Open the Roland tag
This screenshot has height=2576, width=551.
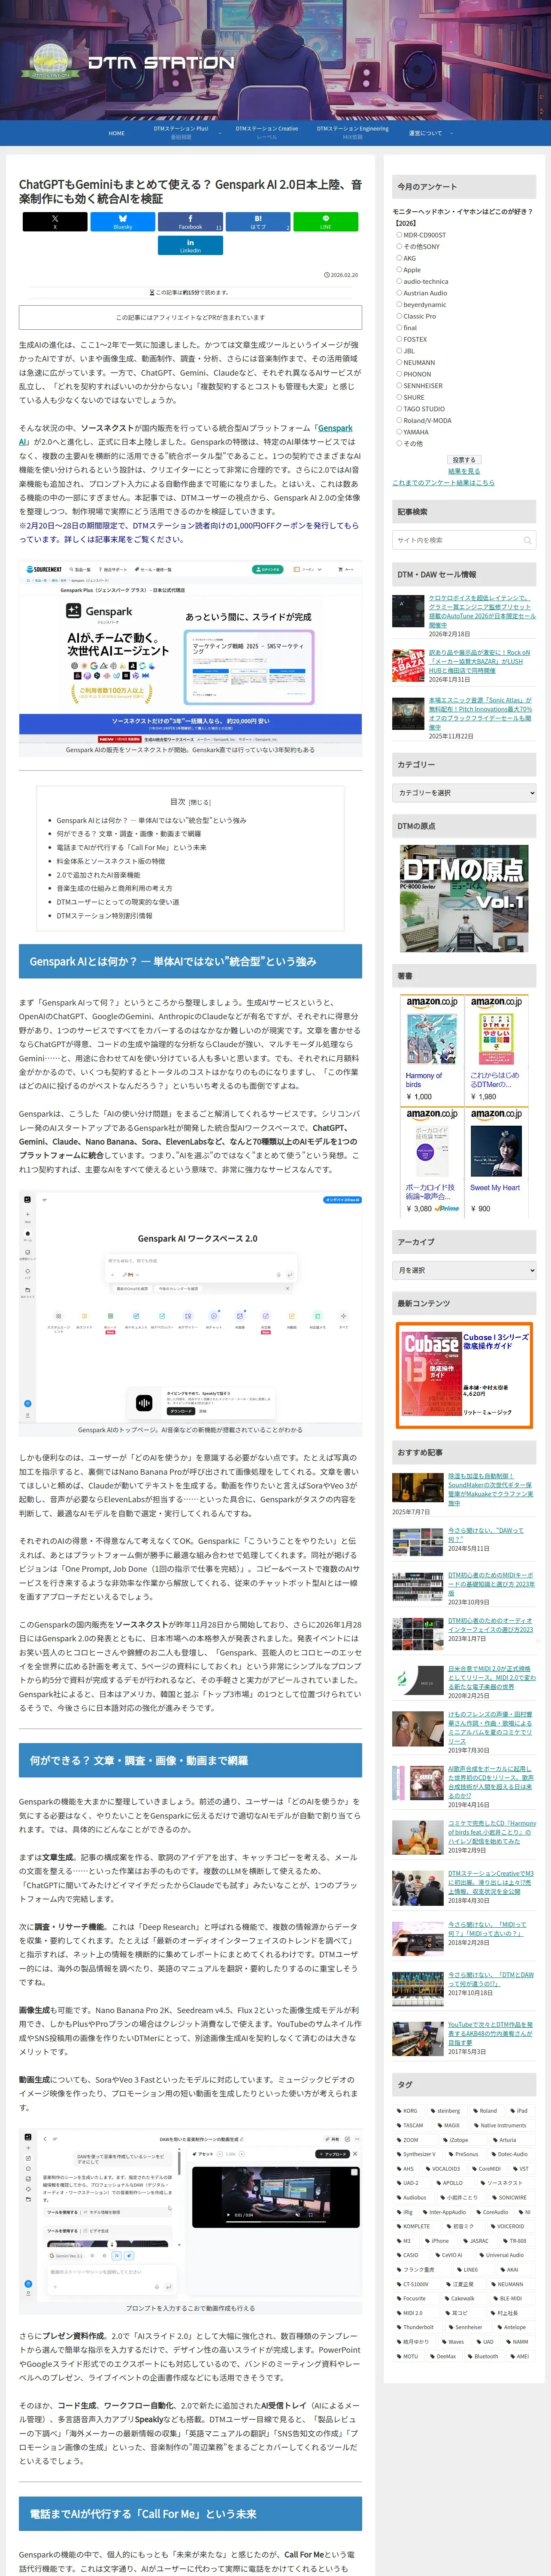click(x=487, y=2111)
